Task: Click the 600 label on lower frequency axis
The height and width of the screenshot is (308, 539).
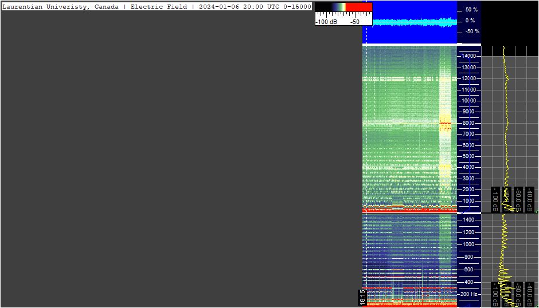Action: (469, 270)
